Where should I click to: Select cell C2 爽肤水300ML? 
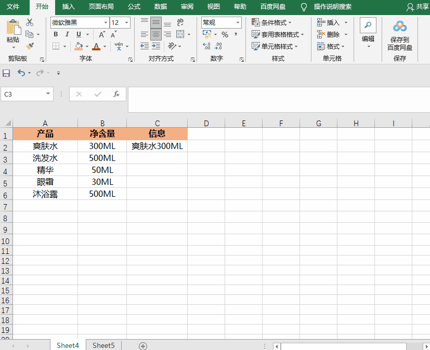pyautogui.click(x=157, y=146)
